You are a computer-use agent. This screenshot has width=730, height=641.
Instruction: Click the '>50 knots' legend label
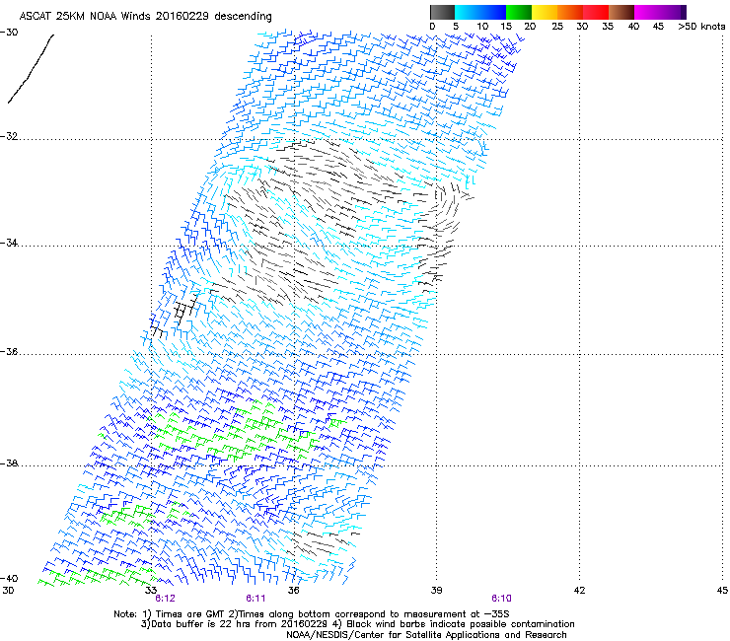click(701, 27)
